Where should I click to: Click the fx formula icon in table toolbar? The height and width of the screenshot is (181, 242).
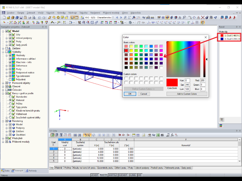(172, 135)
